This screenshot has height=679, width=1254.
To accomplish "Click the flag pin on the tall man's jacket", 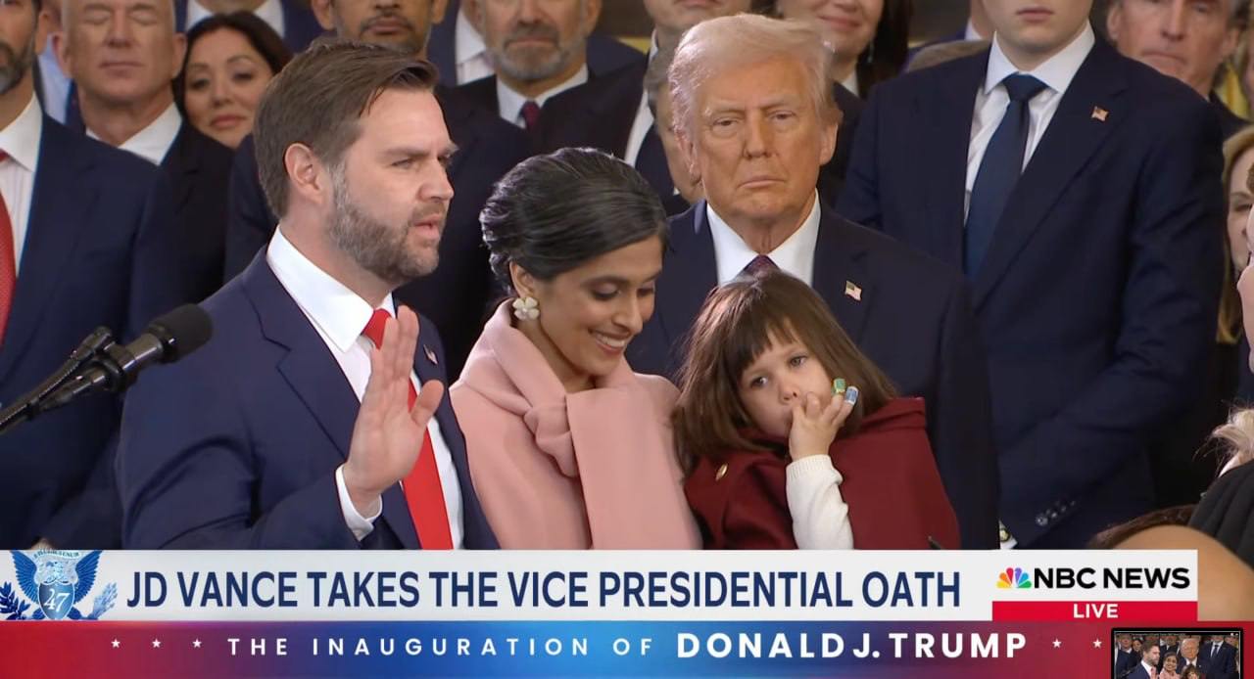I will (x=1099, y=113).
